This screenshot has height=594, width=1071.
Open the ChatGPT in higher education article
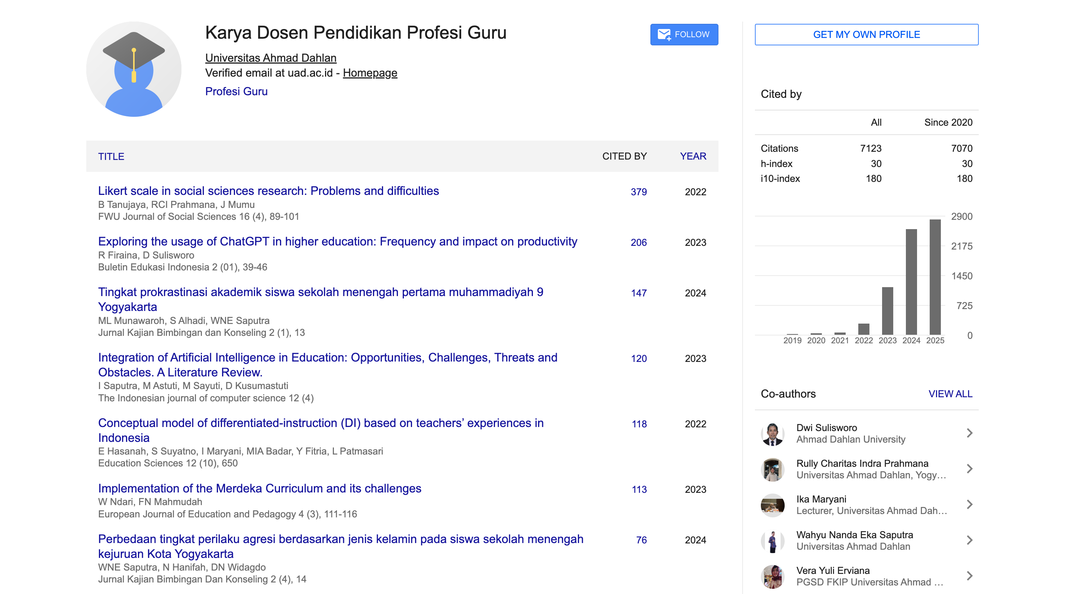tap(337, 242)
